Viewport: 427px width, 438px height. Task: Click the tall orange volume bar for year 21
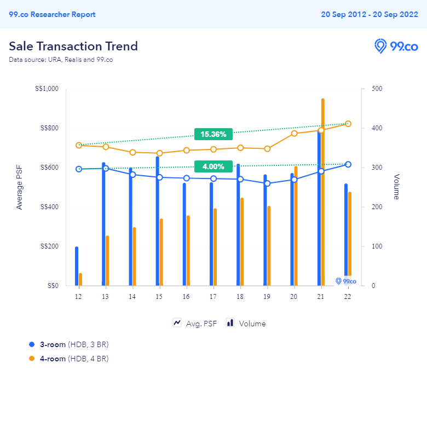[x=323, y=192]
